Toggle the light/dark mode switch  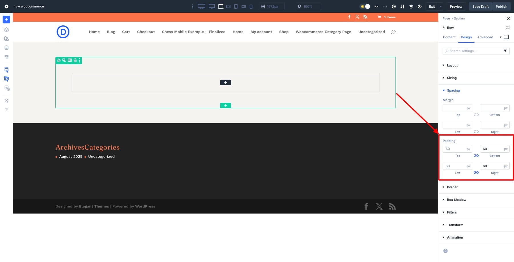pos(365,6)
